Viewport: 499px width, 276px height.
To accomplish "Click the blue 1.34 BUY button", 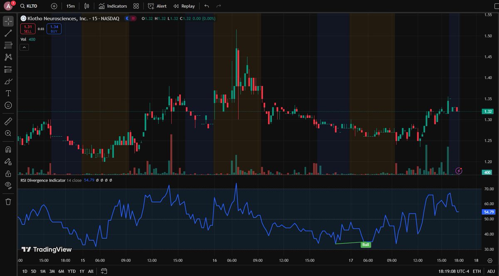I will [x=54, y=29].
